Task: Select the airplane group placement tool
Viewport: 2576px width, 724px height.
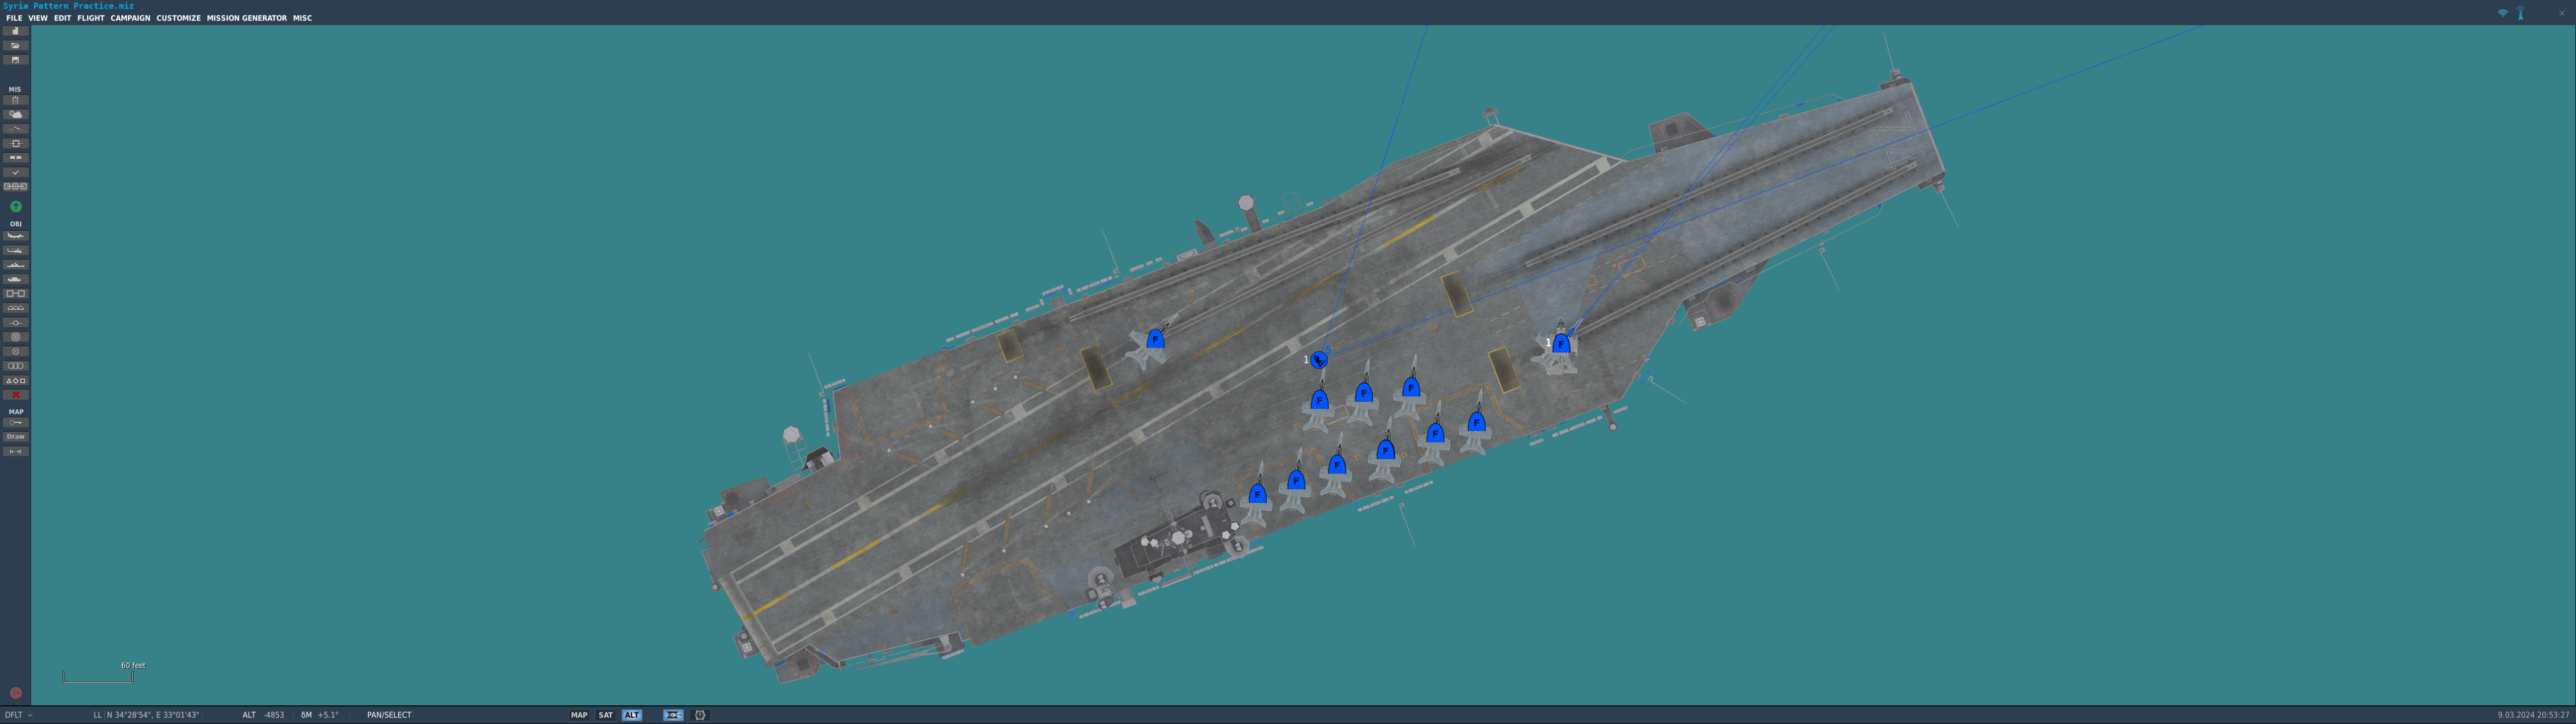Action: 15,236
